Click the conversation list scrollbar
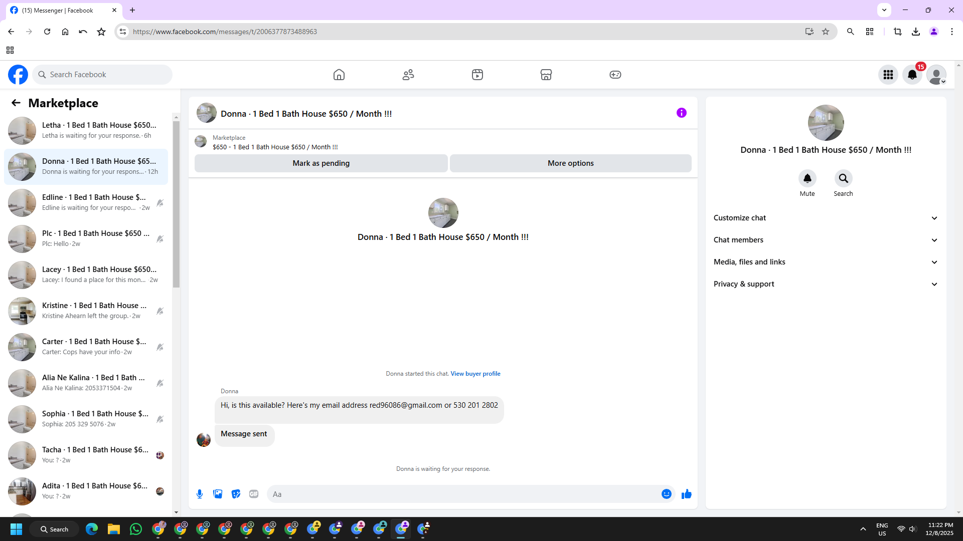This screenshot has width=963, height=541. coord(176,204)
